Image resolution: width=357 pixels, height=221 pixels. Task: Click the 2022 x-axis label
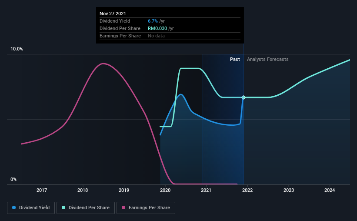(x=247, y=190)
